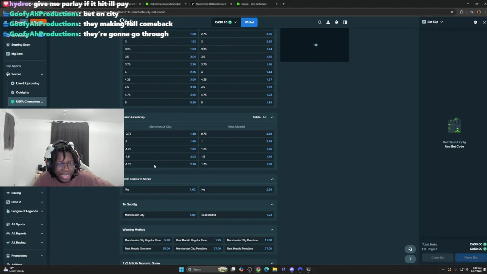The width and height of the screenshot is (487, 274).
Task: Select Manchester City Overtime 11.00
Action: tap(249, 240)
